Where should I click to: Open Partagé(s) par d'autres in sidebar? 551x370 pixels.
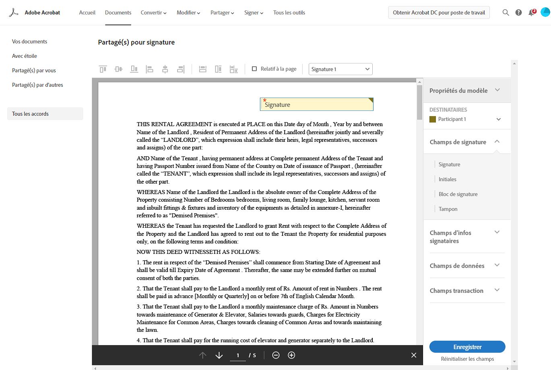point(37,85)
